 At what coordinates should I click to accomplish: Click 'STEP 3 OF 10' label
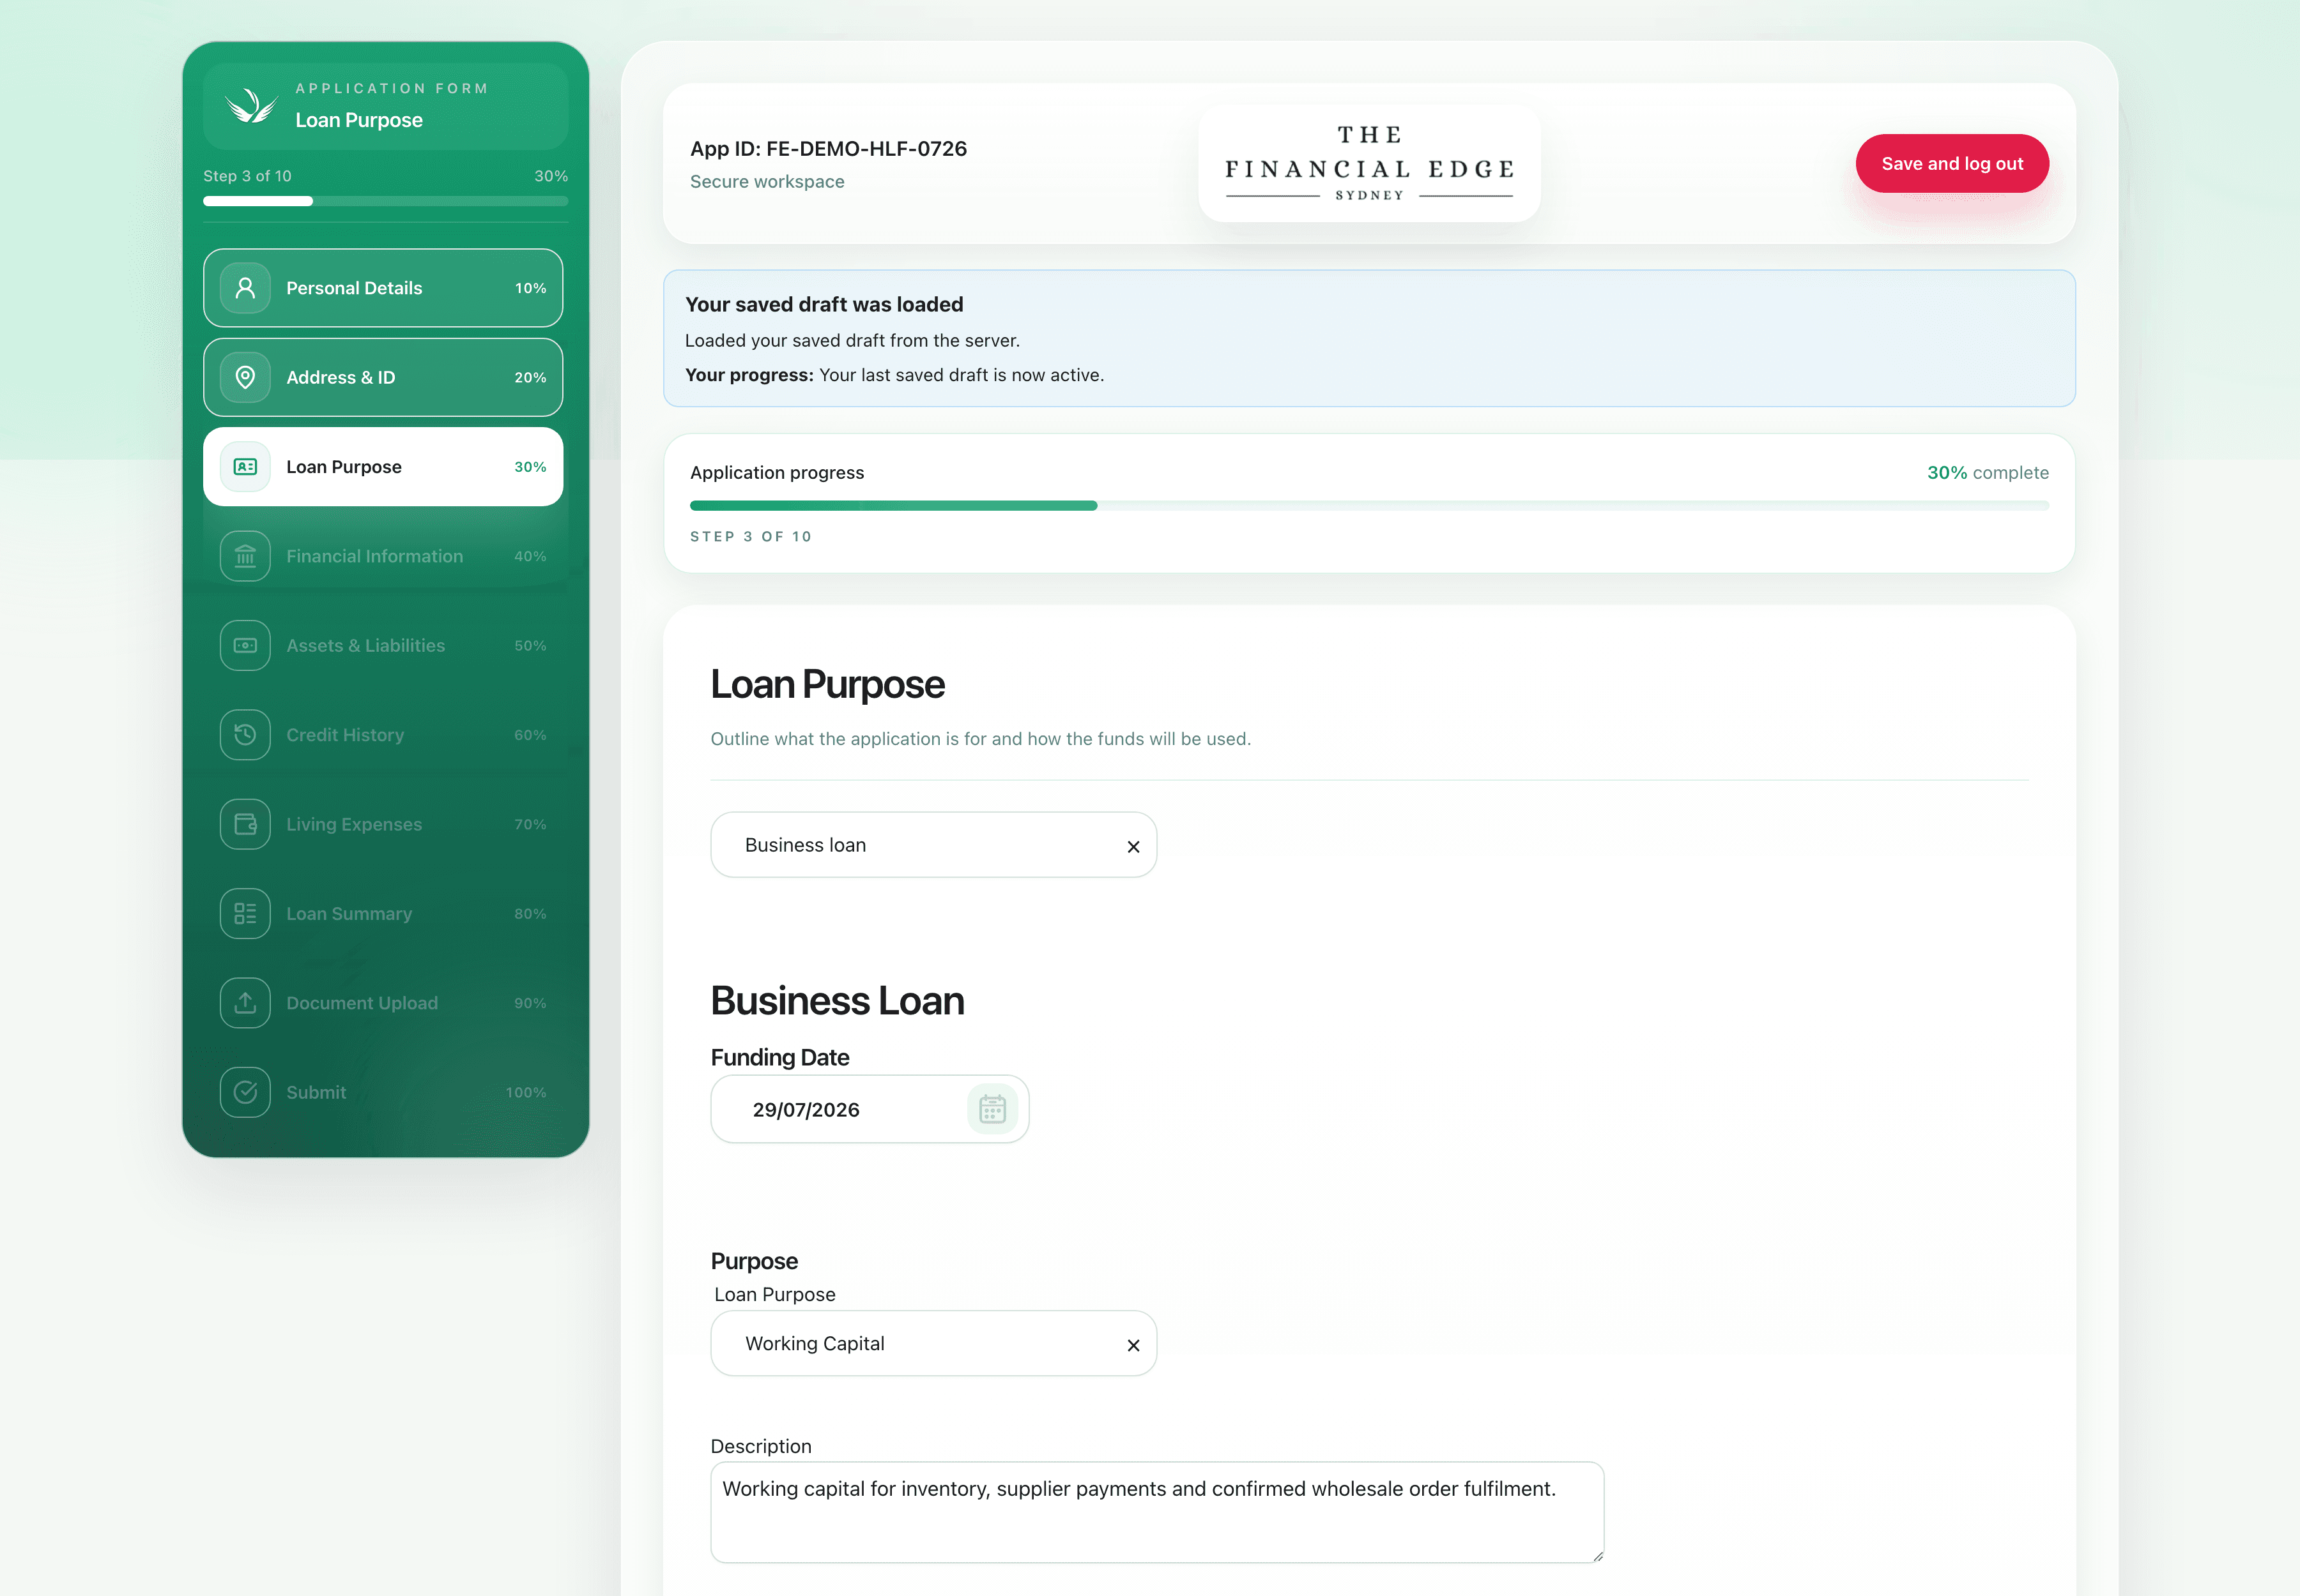click(x=751, y=537)
